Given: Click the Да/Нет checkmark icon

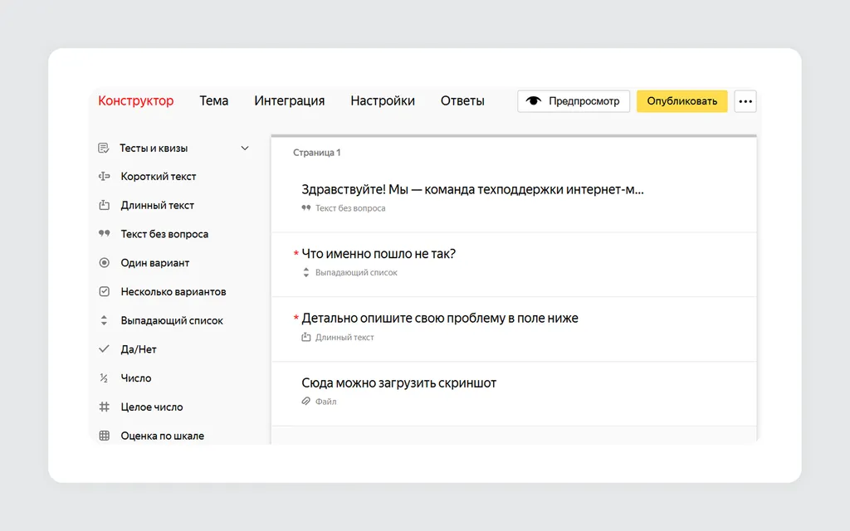Looking at the screenshot, I should pos(104,349).
